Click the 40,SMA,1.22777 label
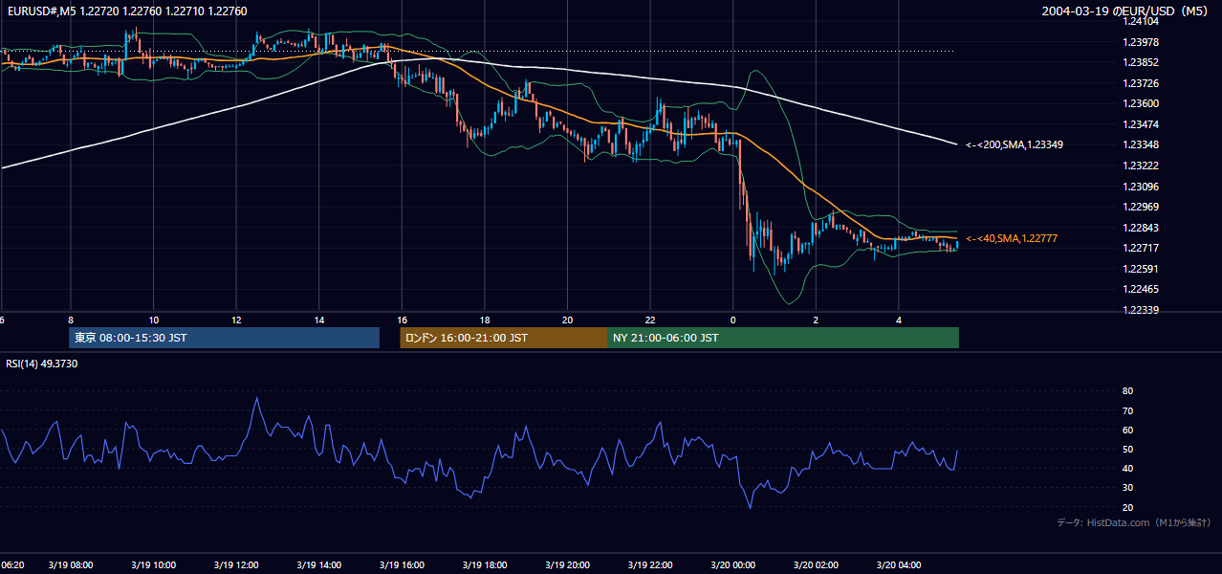1222x574 pixels. click(1012, 238)
